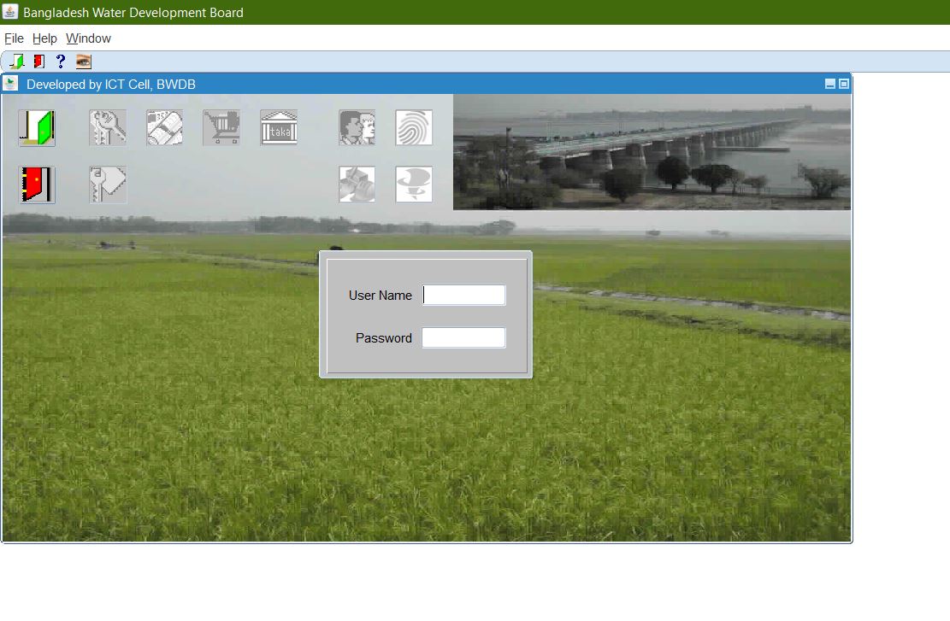
Task: Click the large green open-door login icon
Action: (37, 128)
